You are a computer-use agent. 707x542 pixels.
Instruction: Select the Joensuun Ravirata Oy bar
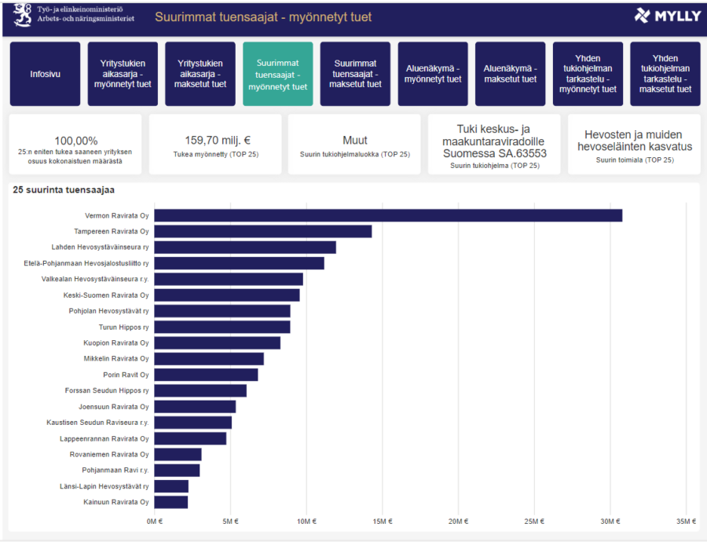195,407
